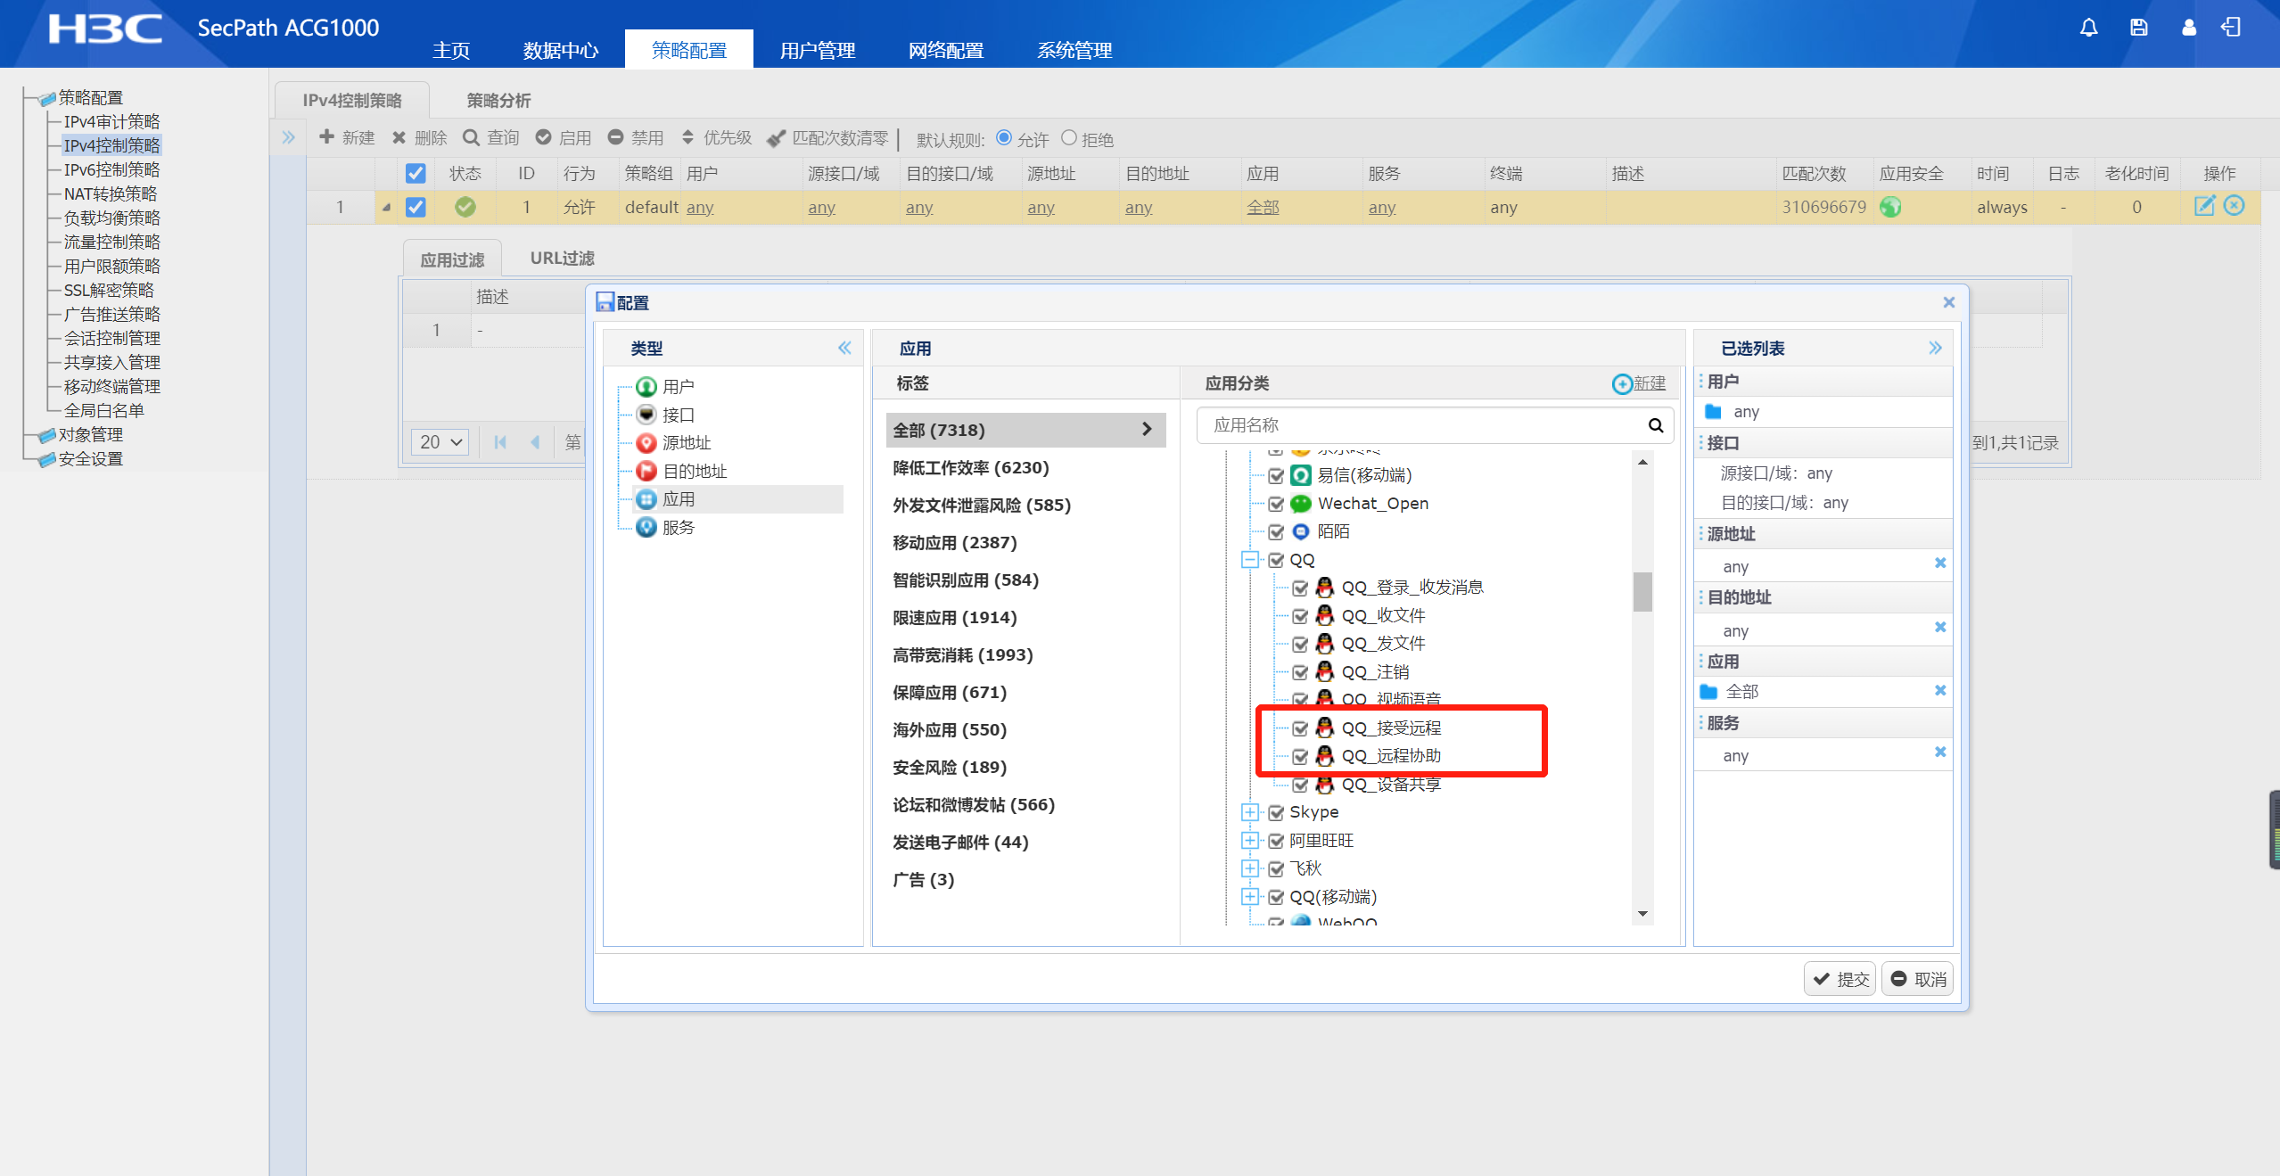Click the green application security globe icon
2280x1176 pixels.
pyautogui.click(x=1889, y=207)
